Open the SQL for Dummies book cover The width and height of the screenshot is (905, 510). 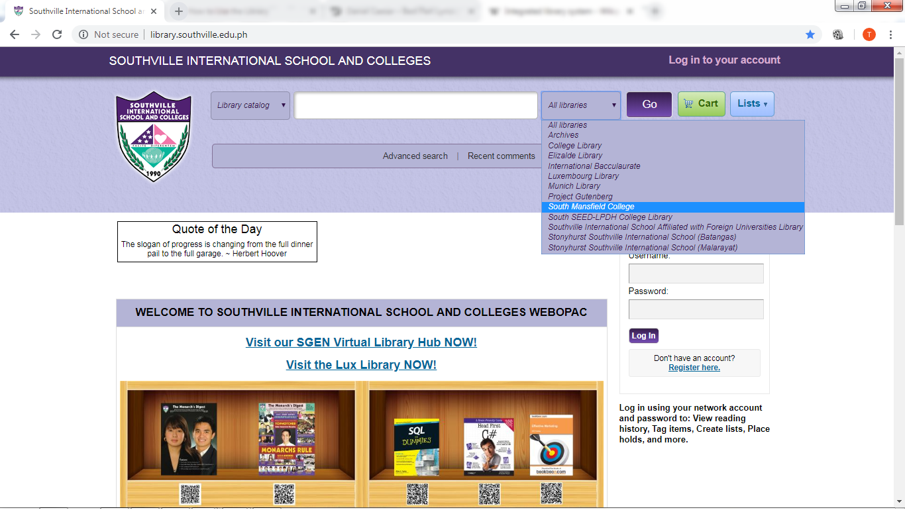pos(417,447)
